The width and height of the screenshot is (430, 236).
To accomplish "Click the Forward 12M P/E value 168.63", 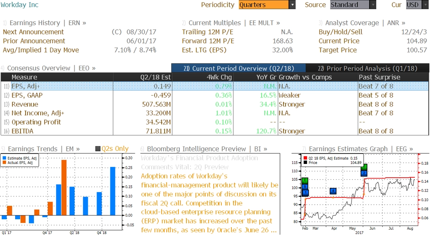I will pos(283,41).
